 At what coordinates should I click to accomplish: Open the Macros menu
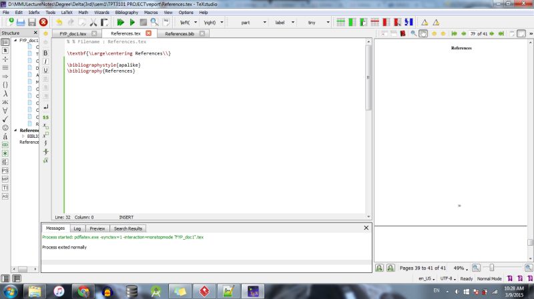click(151, 12)
